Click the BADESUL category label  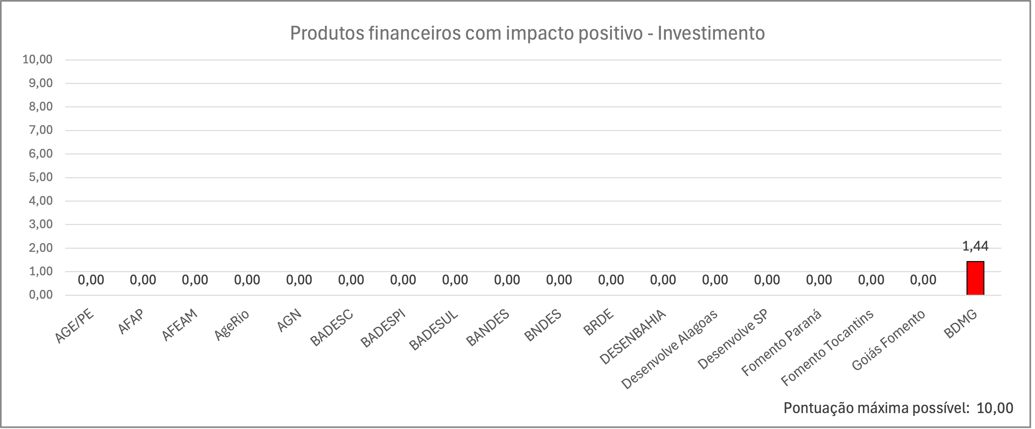pyautogui.click(x=433, y=330)
